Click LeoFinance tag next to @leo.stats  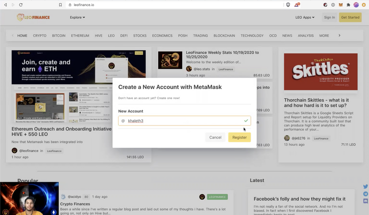226,69
